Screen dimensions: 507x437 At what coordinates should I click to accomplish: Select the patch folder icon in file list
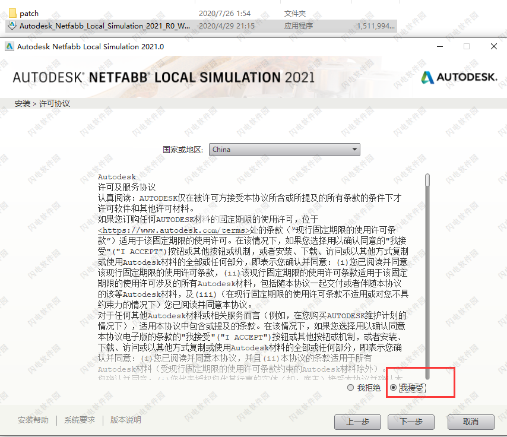[x=12, y=13]
